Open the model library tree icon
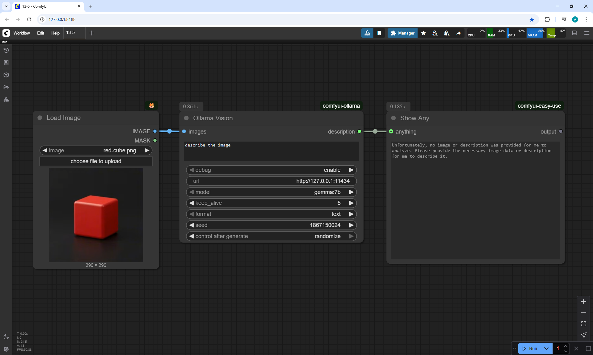The image size is (593, 355). 6,100
